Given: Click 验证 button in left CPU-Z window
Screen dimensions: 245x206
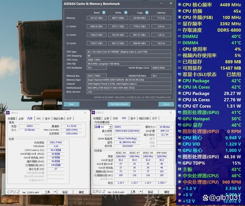Looking at the screenshot, I should pos(65,192).
